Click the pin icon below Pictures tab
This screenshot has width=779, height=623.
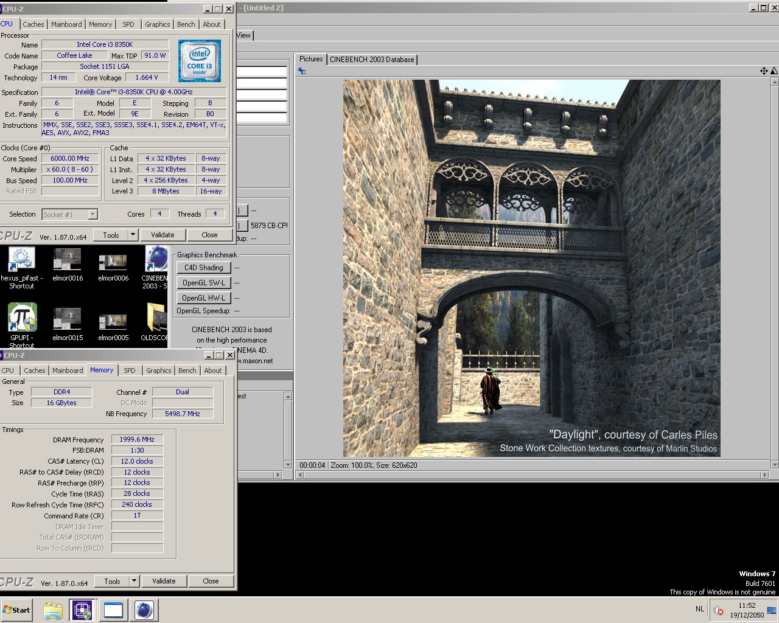tap(302, 71)
